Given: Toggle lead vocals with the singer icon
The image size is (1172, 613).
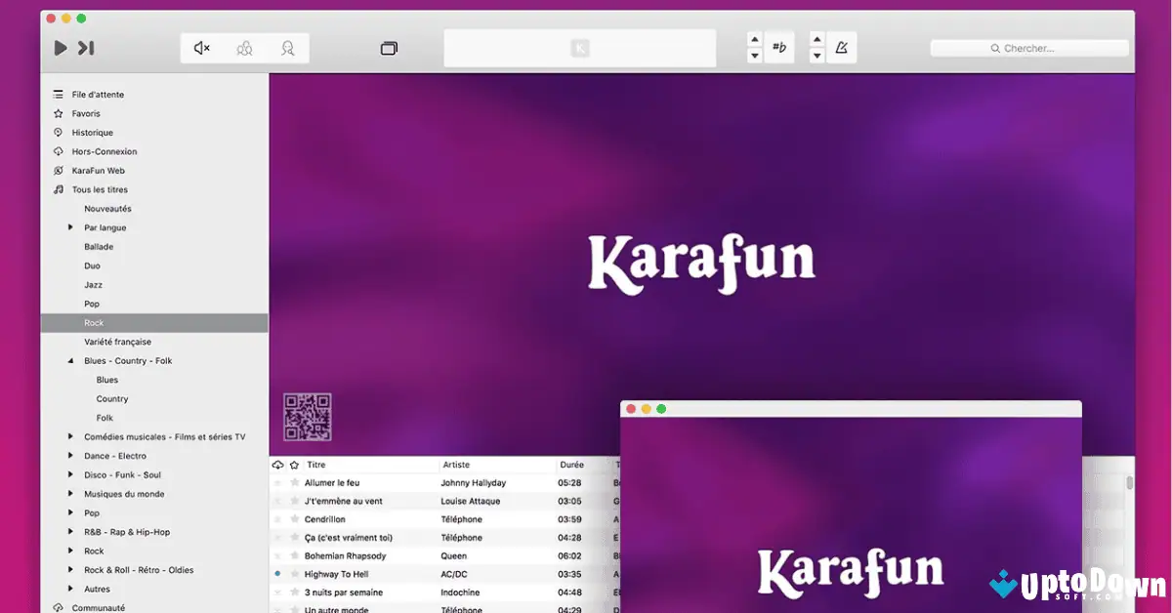Looking at the screenshot, I should coord(287,47).
